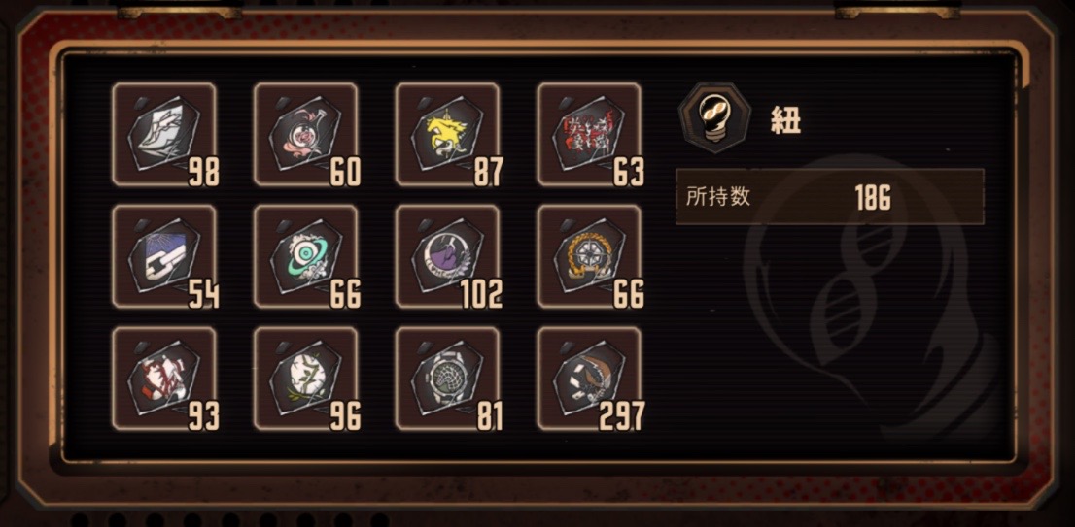Click the 紐 item title text
Screen dimensions: 1075x527
[785, 120]
